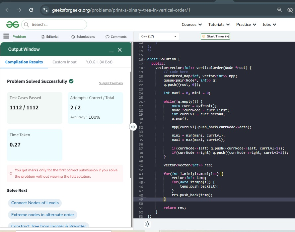Click the lightbulb hint icon
The height and width of the screenshot is (232, 295).
147,224
